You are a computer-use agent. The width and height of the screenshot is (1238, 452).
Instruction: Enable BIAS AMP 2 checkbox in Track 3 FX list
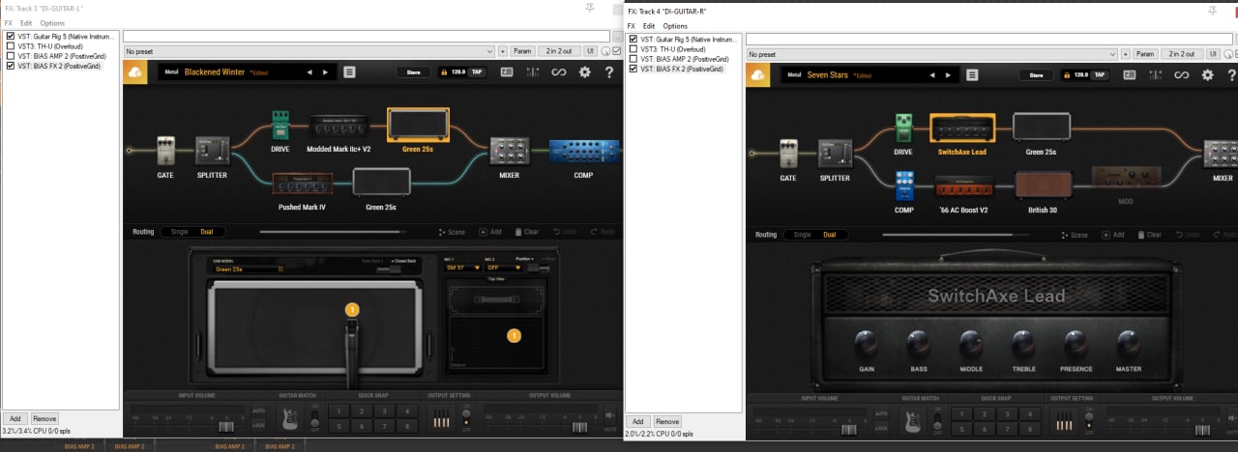click(11, 56)
